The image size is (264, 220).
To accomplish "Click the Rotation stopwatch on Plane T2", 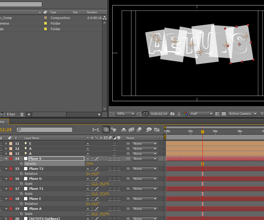I will point(21,174).
